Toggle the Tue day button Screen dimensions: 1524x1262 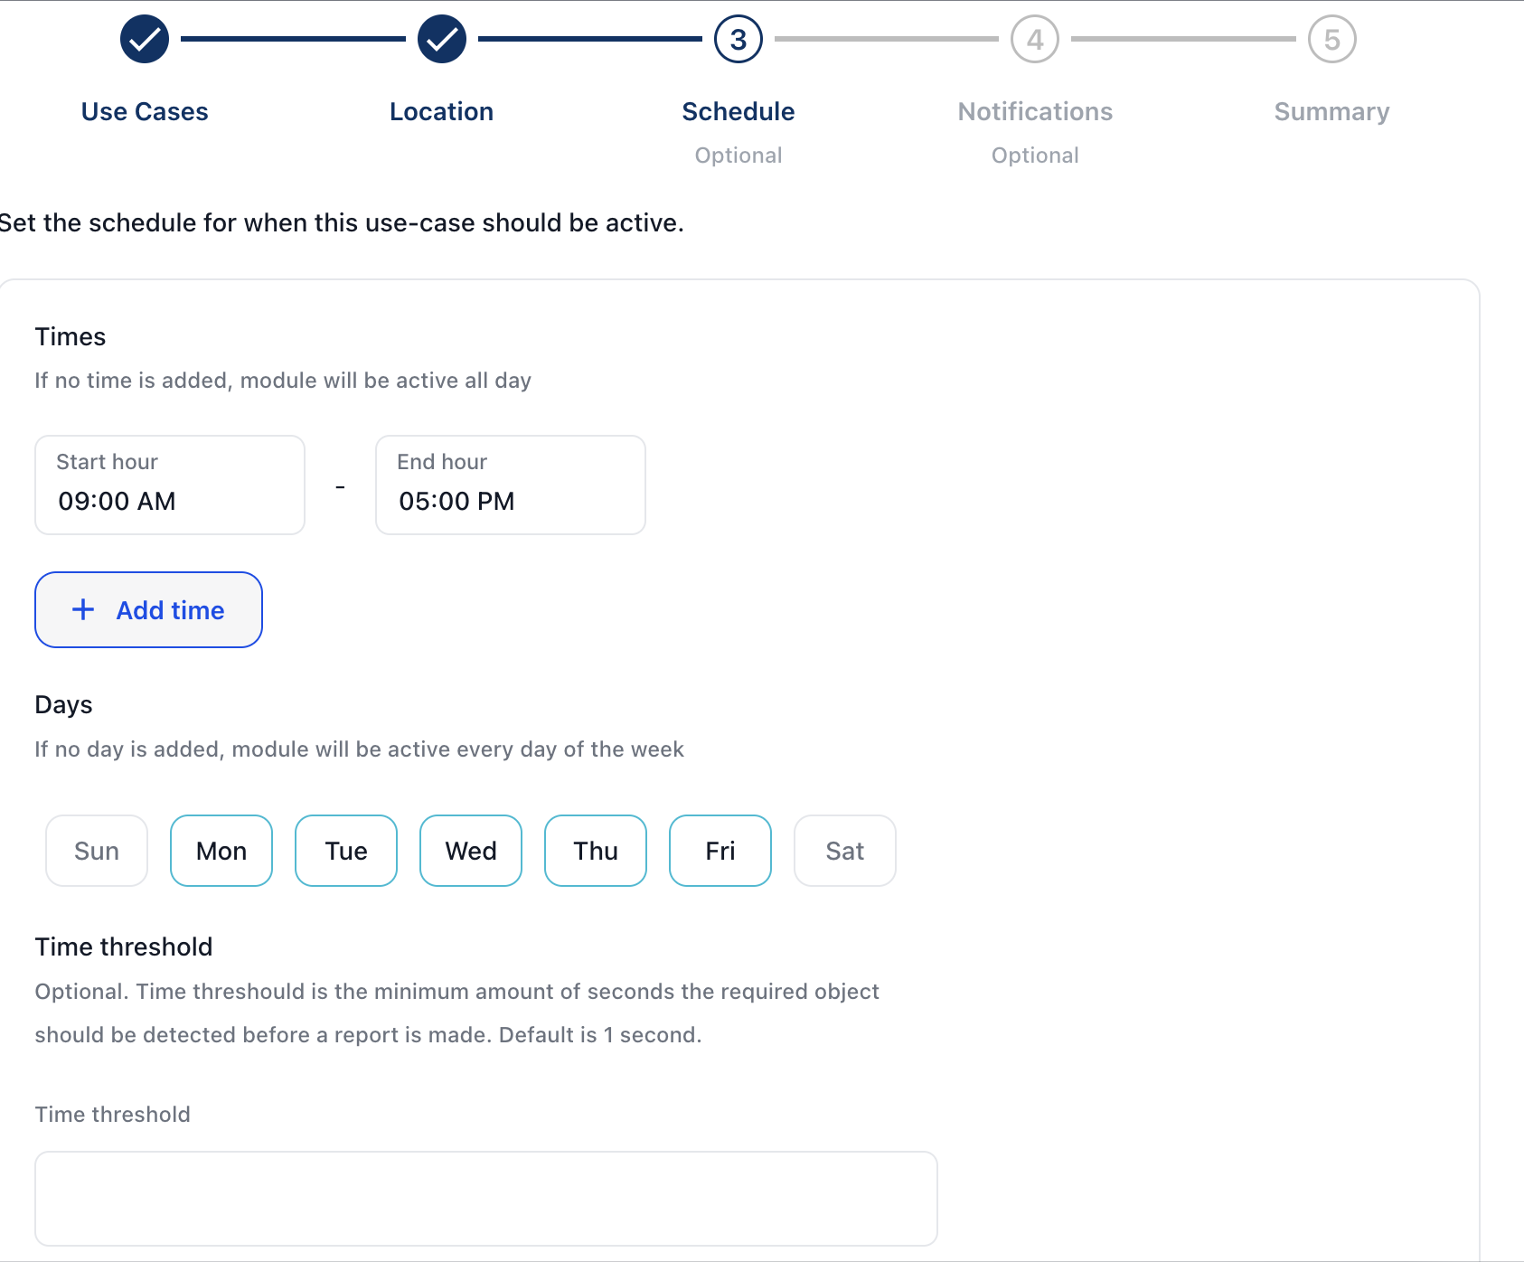click(346, 851)
